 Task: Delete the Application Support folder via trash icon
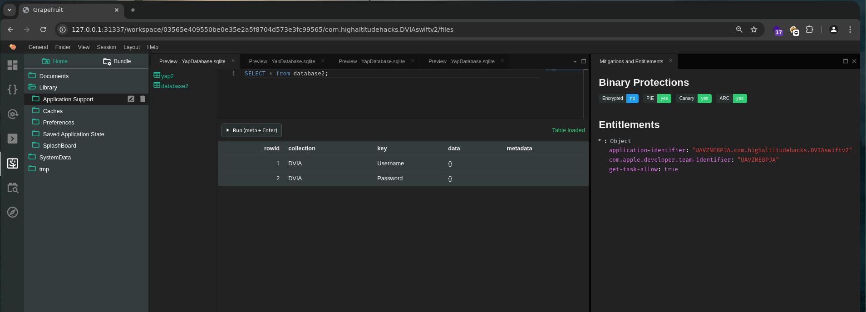(143, 99)
